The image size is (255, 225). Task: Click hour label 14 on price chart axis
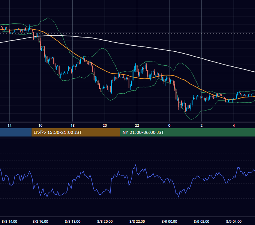tap(10, 126)
